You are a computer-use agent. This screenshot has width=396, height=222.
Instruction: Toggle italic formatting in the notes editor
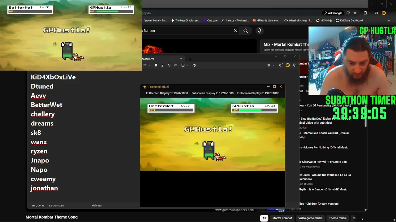tap(162, 65)
